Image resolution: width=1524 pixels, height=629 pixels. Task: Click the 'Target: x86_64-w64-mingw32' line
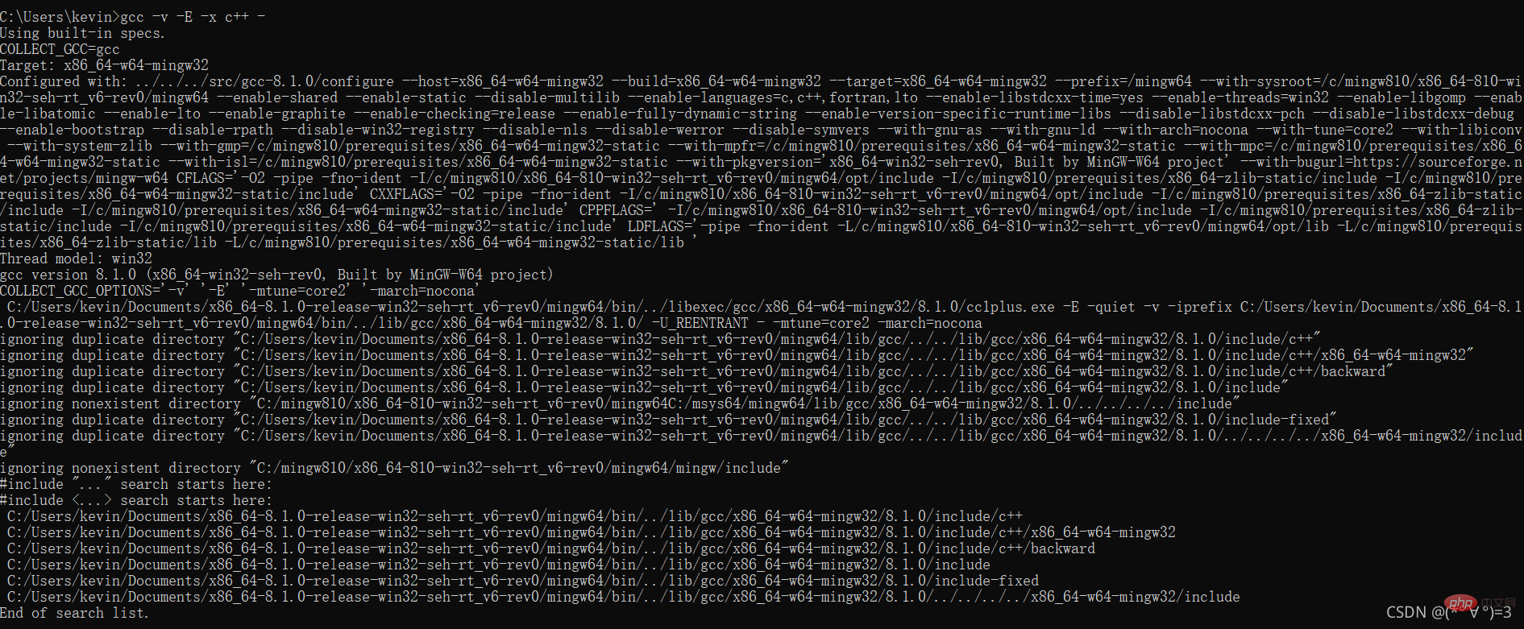pyautogui.click(x=104, y=65)
